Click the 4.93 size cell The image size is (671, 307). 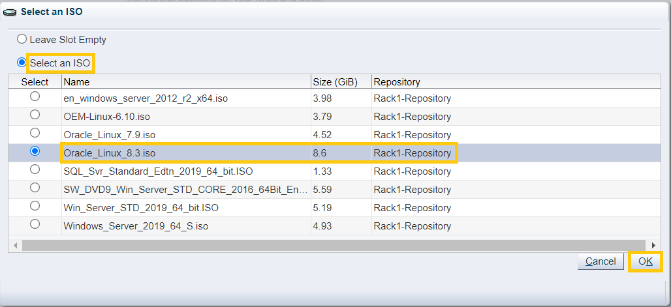(x=341, y=226)
